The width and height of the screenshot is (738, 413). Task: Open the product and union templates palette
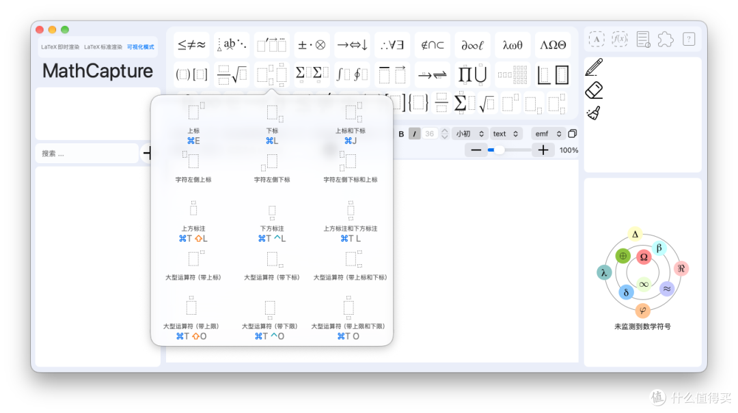pos(473,74)
